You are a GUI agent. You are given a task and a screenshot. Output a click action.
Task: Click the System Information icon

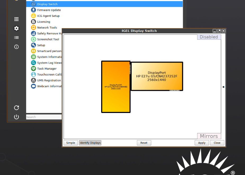point(33,57)
